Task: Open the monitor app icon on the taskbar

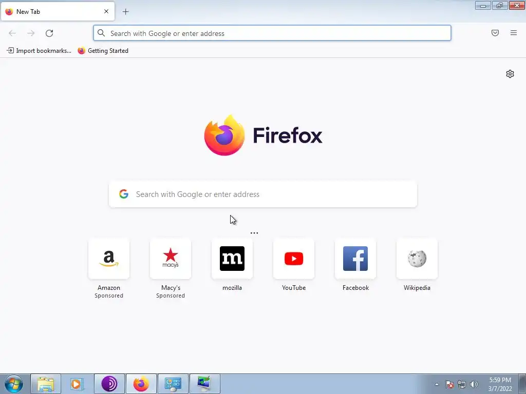Action: (x=205, y=384)
